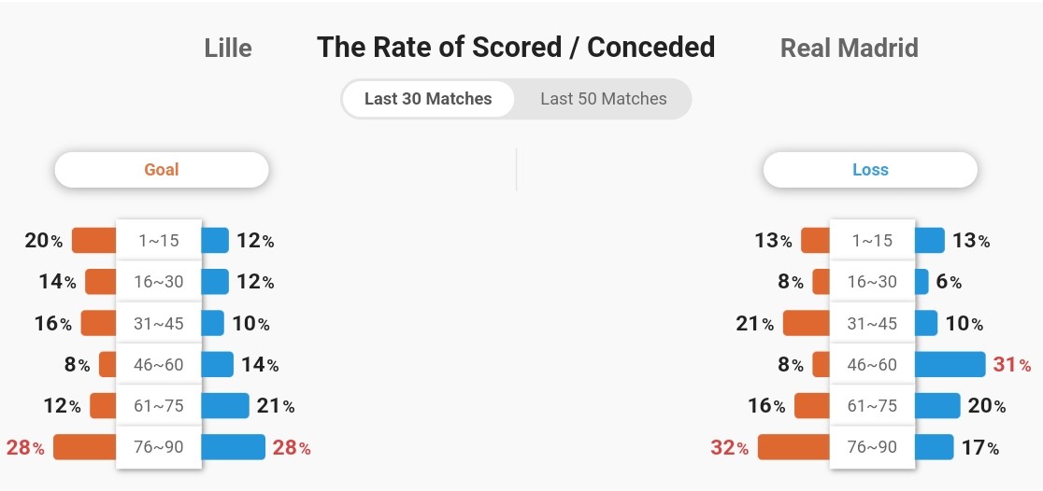Click Loss chart's 16~30 minute label
Viewport: 1043px width, 491px height.
(872, 282)
